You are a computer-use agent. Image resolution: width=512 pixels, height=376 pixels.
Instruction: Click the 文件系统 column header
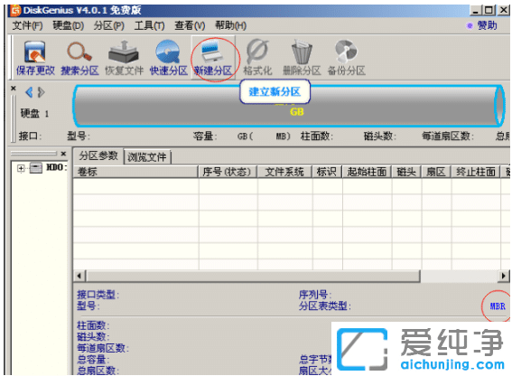point(284,172)
